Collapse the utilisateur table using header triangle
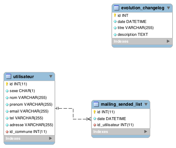176x148 pixels. pos(51,76)
